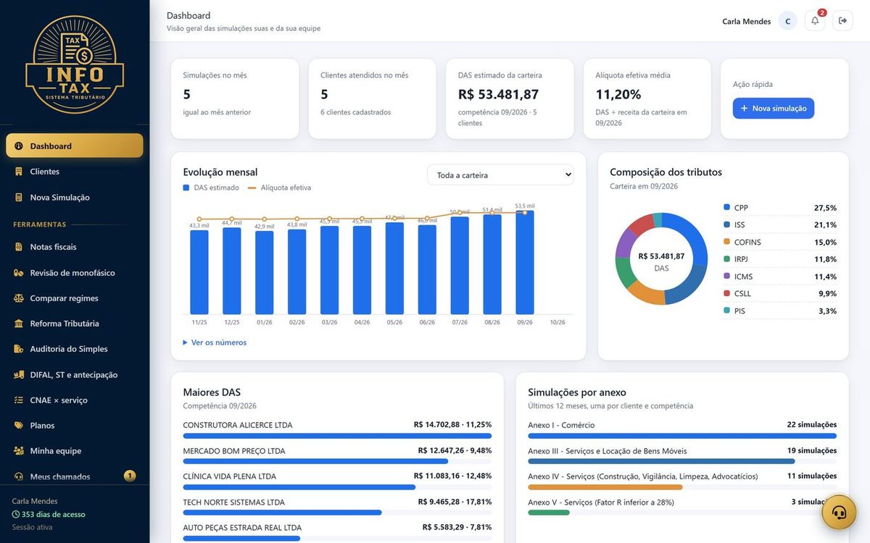The height and width of the screenshot is (543, 870).
Task: Click the 353 dias de acesso status
Action: 49,514
